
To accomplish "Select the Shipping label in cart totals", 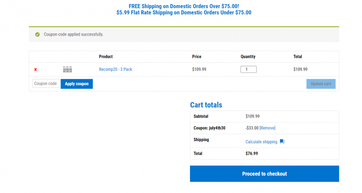I will [x=201, y=140].
